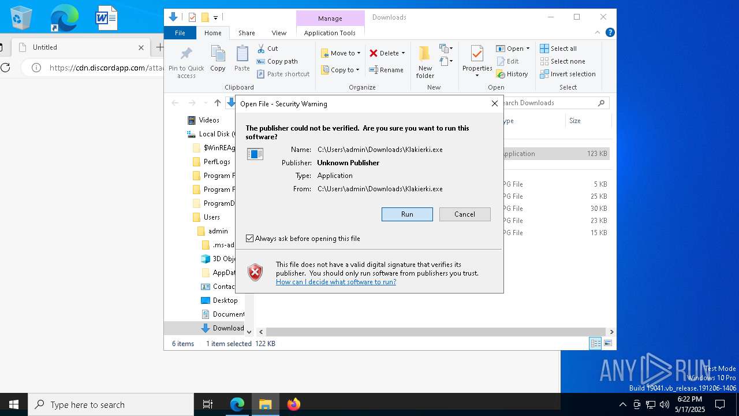Open the Windows Start menu

[x=14, y=404]
